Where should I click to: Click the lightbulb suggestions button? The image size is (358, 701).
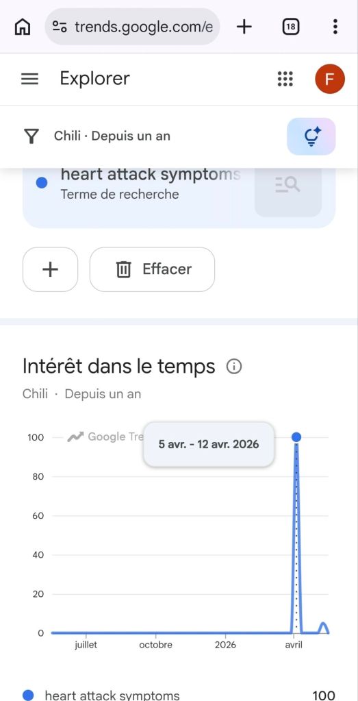[311, 136]
